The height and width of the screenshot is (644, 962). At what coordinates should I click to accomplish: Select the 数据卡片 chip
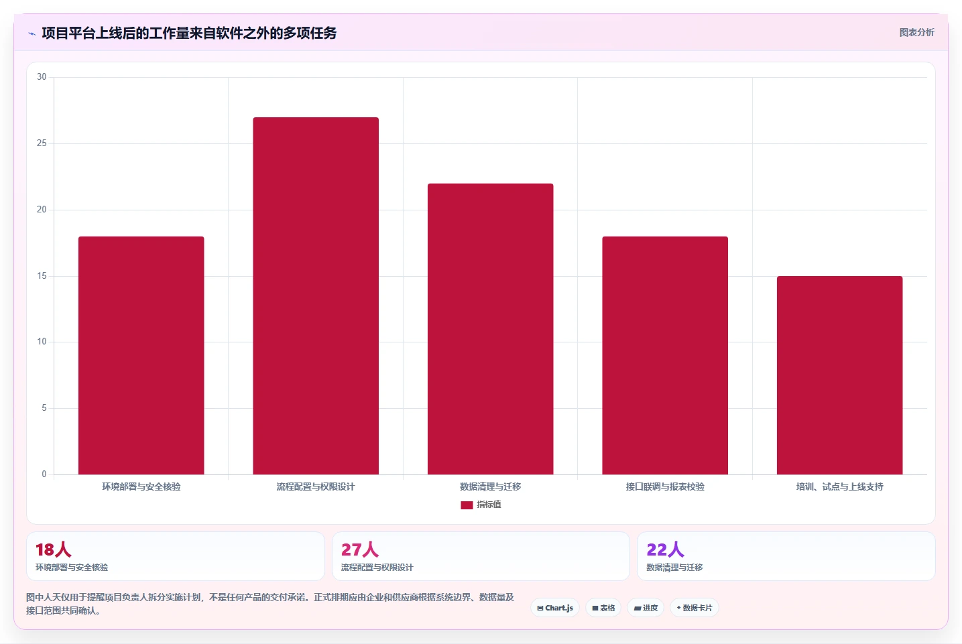(x=695, y=608)
